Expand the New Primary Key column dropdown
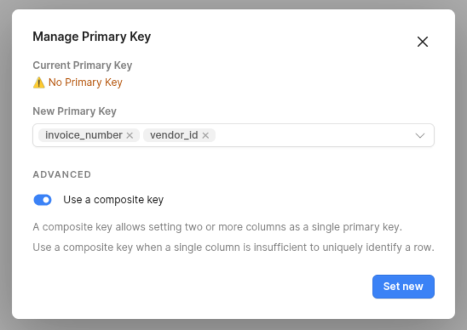This screenshot has height=330, width=467. click(x=420, y=136)
